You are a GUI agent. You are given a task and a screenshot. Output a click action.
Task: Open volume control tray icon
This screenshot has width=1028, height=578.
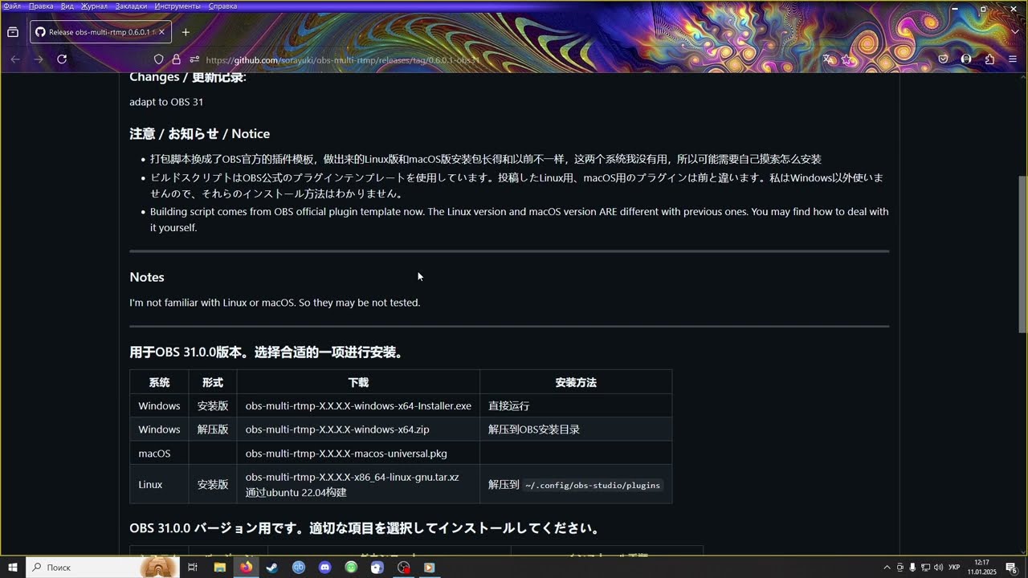pyautogui.click(x=938, y=568)
